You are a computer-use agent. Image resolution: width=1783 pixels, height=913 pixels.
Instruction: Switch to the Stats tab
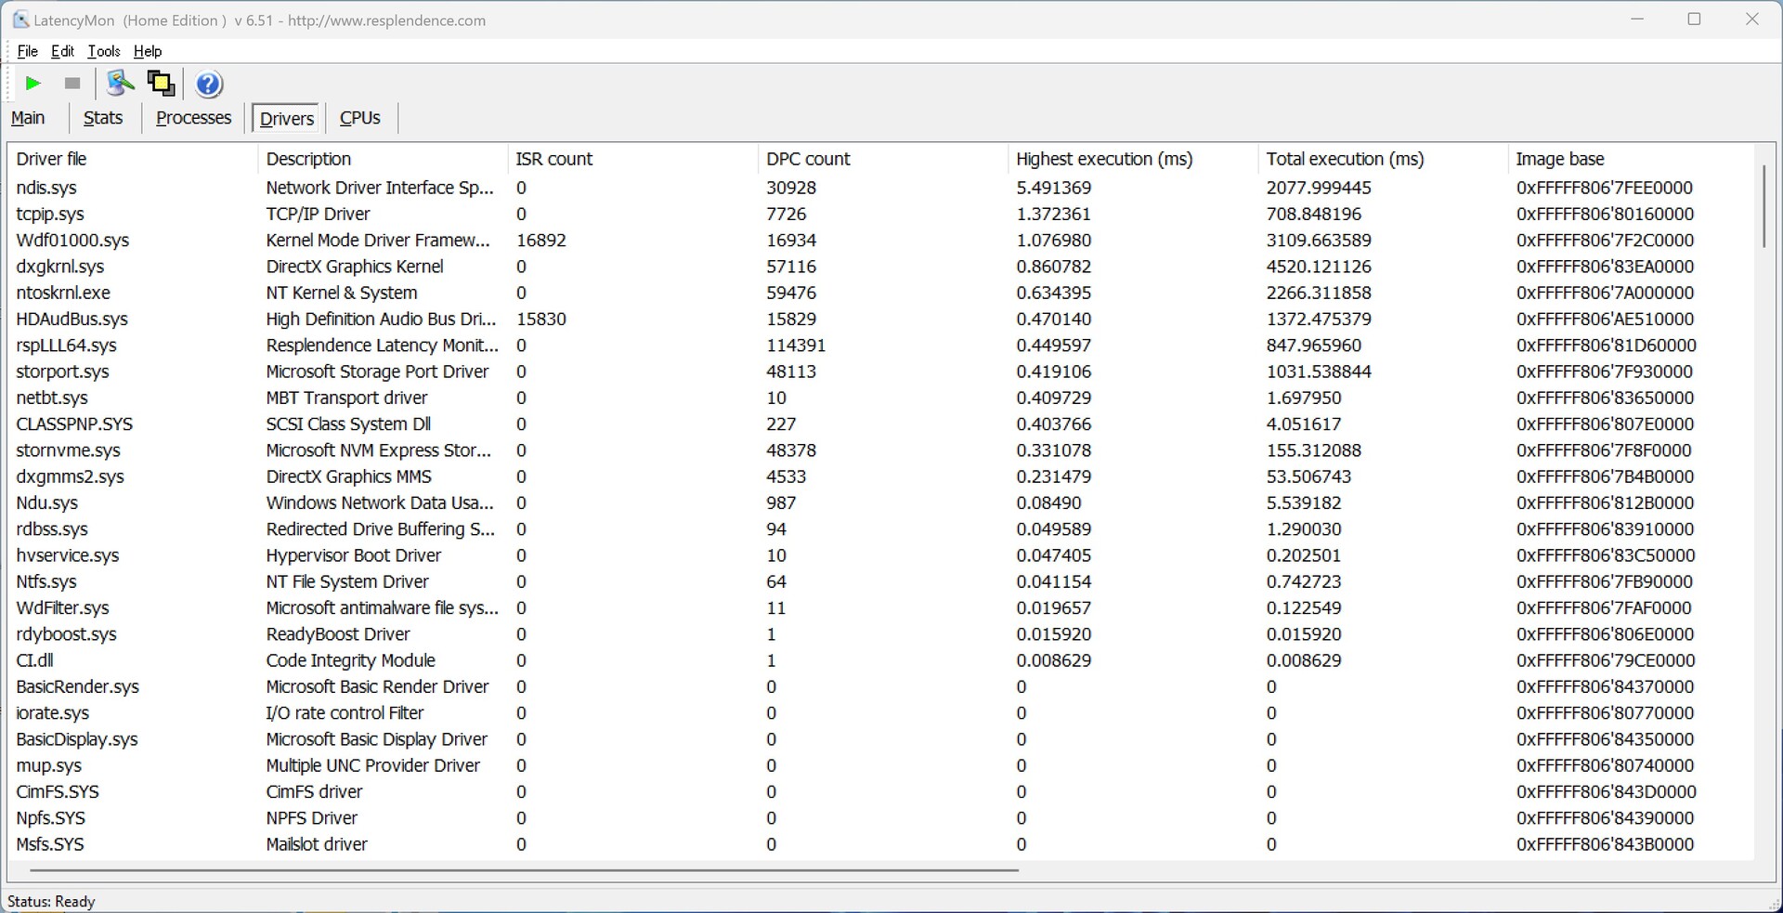[103, 118]
